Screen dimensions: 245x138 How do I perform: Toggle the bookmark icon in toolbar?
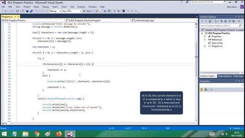pos(124,11)
